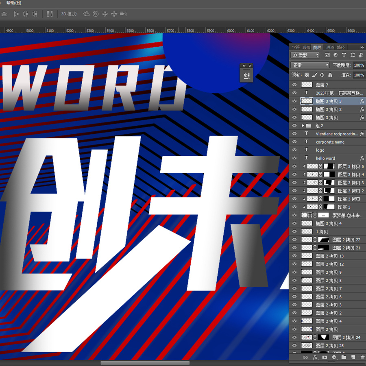366x366 pixels.
Task: Select the 2023年第十届某某互联 text layer
Action: 332,93
